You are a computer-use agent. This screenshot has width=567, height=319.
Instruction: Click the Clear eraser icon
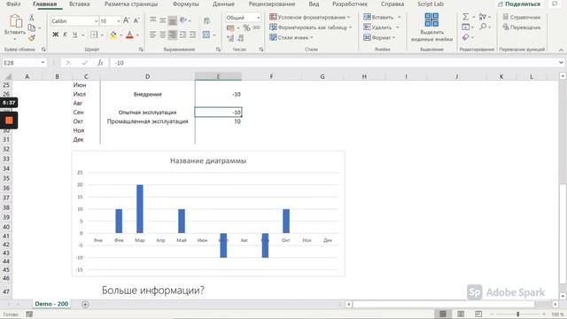pyautogui.click(x=466, y=37)
